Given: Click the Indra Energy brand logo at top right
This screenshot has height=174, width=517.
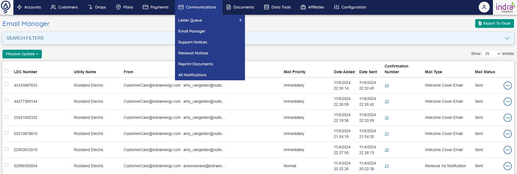Looking at the screenshot, I should click(505, 7).
